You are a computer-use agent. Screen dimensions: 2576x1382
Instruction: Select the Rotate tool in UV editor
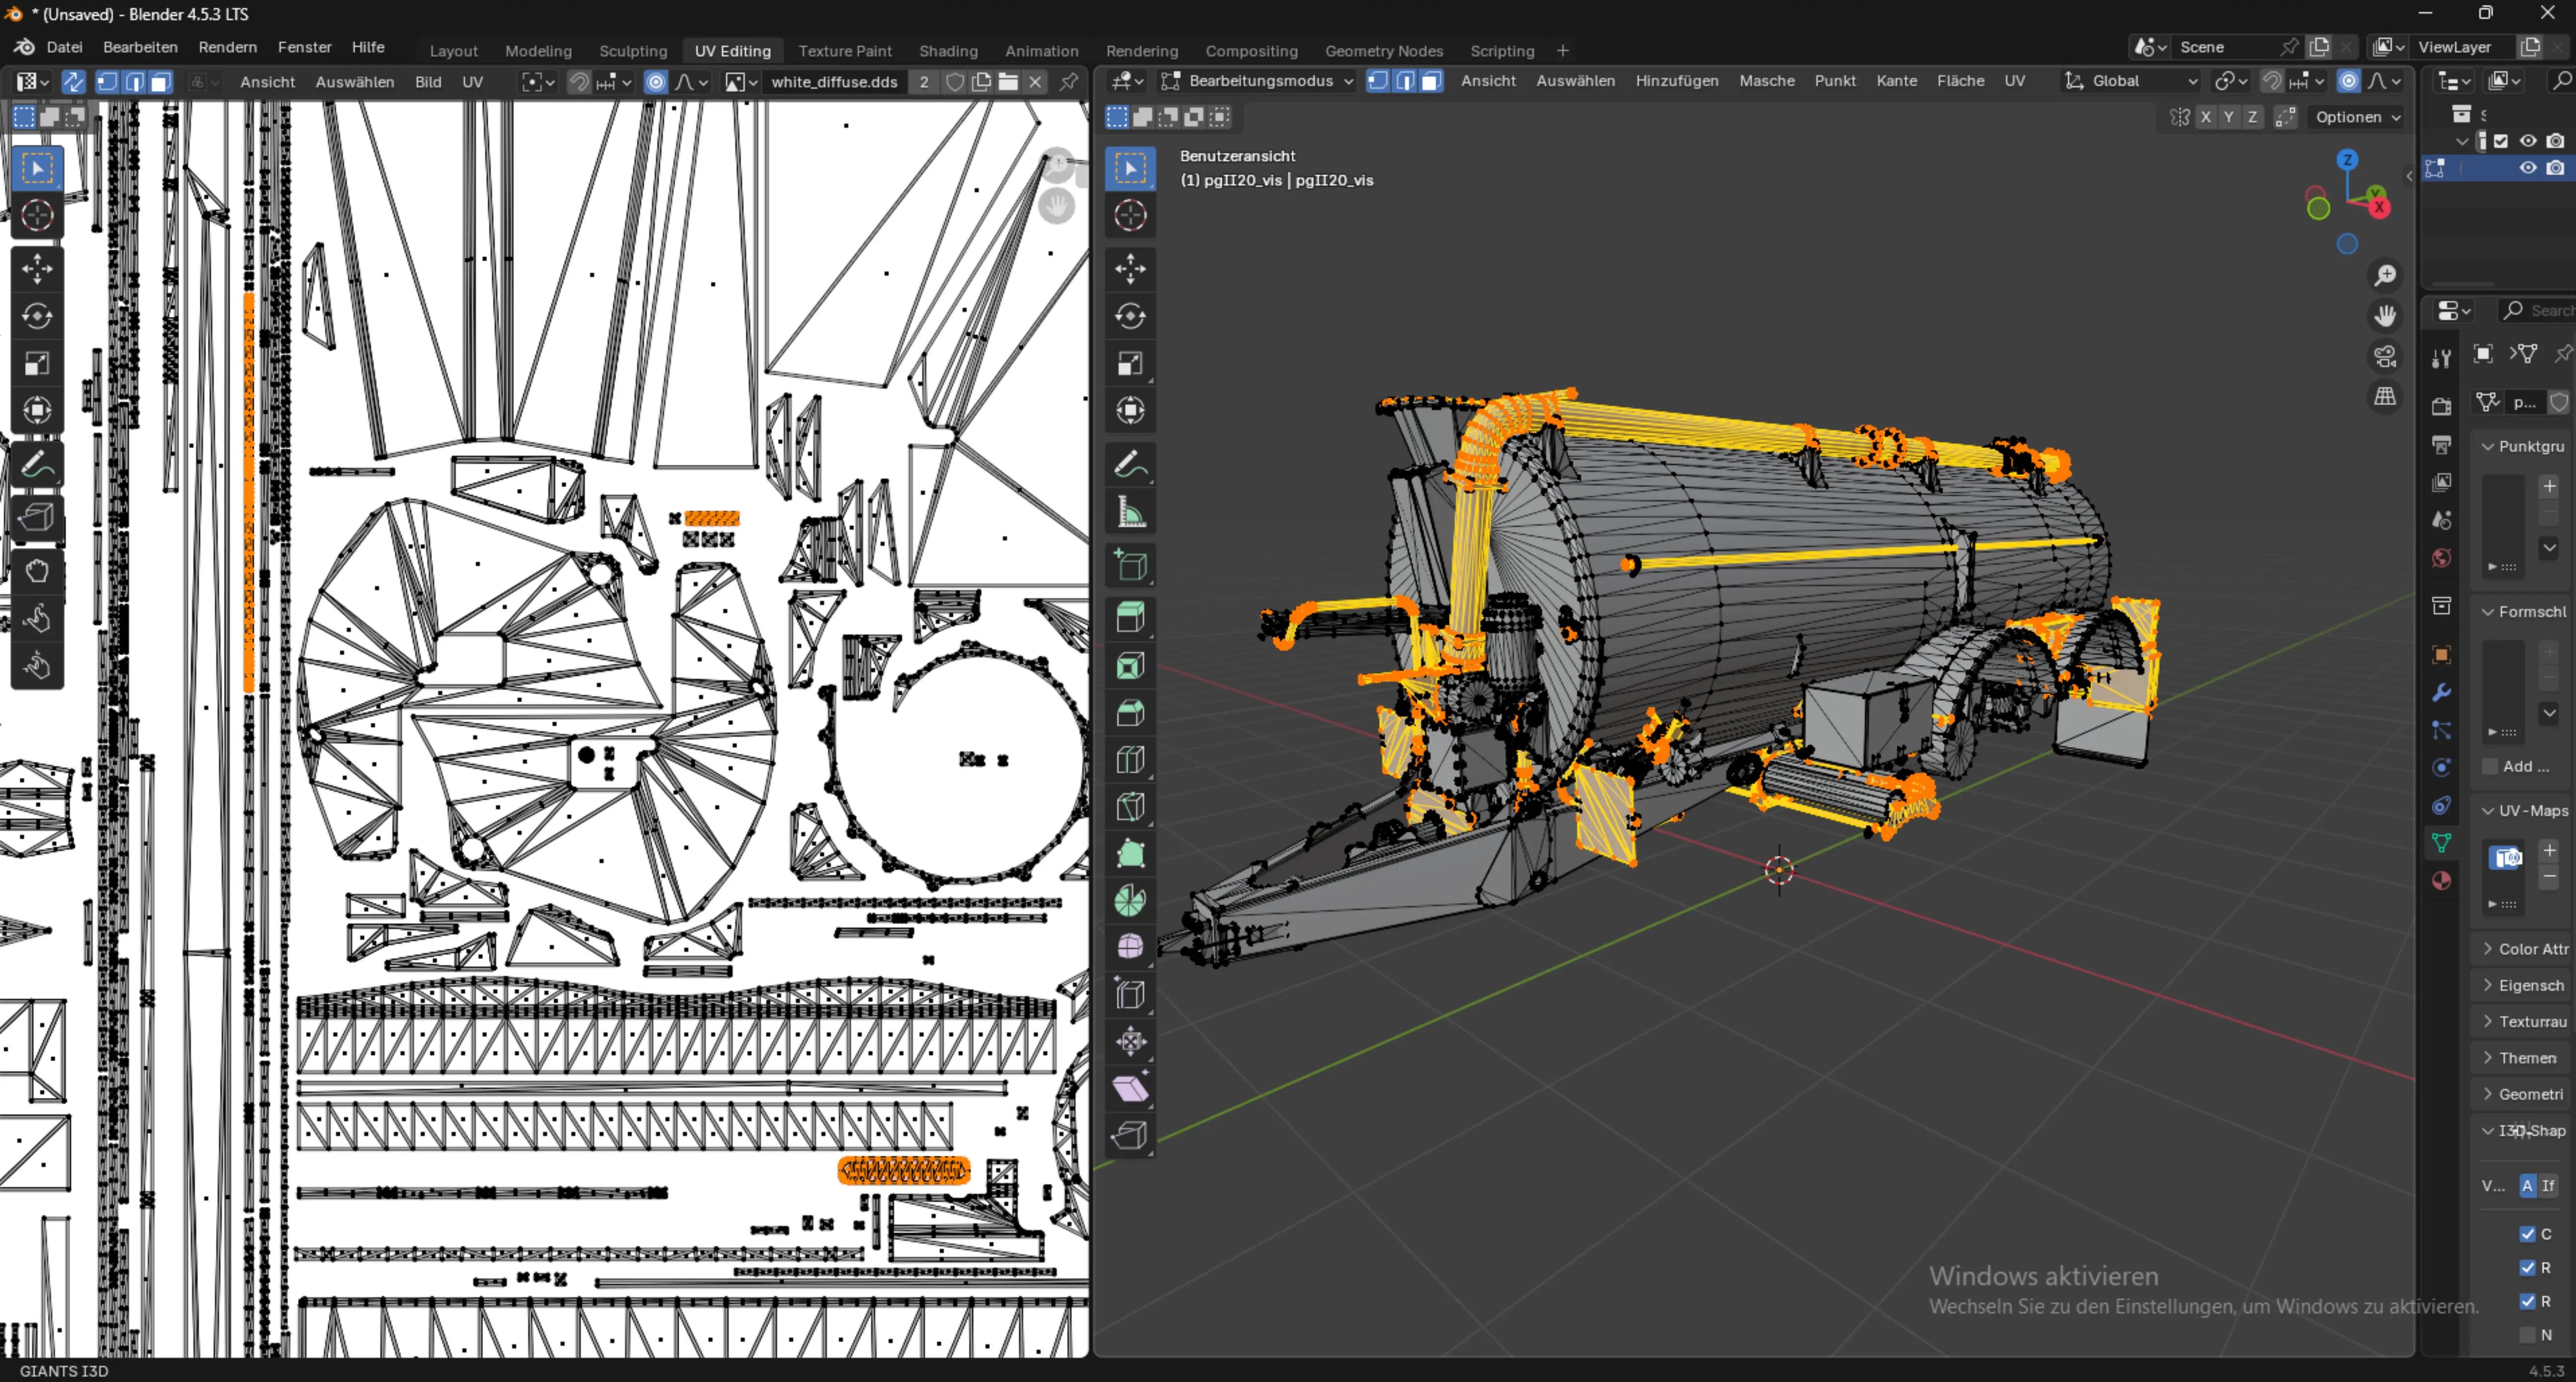click(37, 316)
